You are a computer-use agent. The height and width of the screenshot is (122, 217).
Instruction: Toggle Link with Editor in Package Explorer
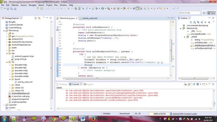39,18
